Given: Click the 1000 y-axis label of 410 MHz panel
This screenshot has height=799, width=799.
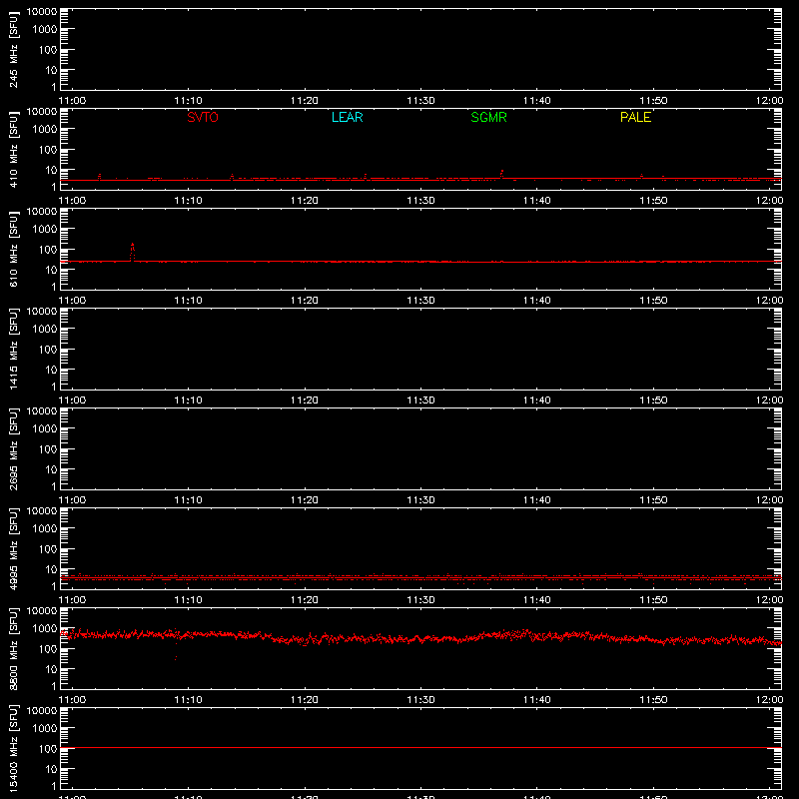Looking at the screenshot, I should pos(45,130).
